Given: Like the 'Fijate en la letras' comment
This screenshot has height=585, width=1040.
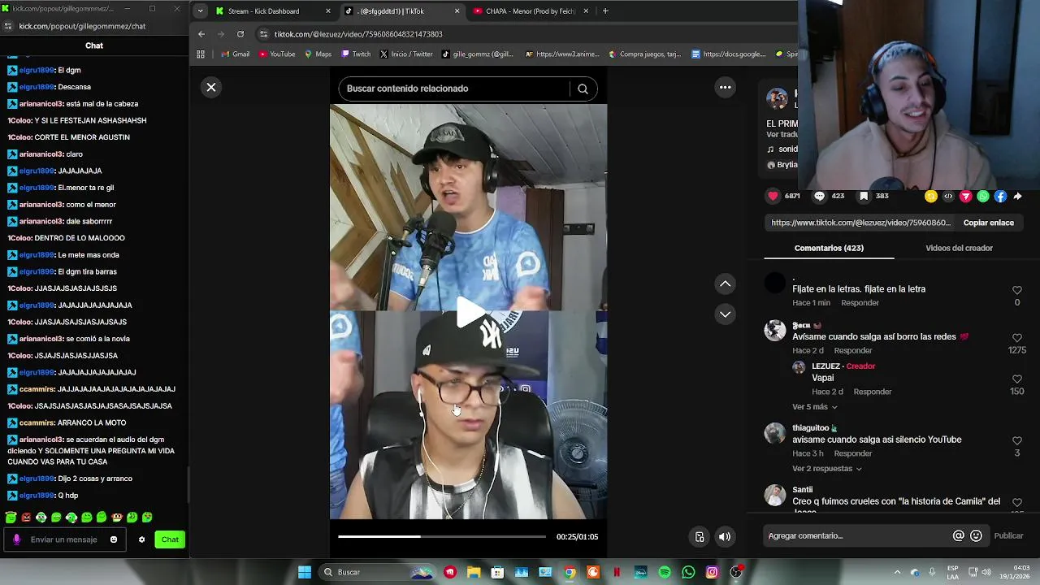Looking at the screenshot, I should pyautogui.click(x=1017, y=290).
